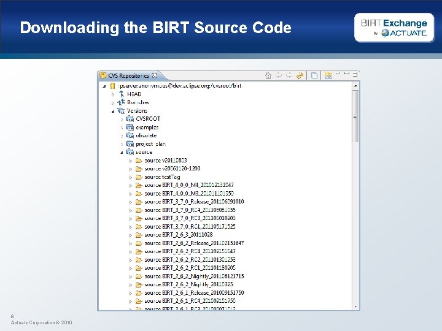Expand source BIRT_3_7_0_RC1 node arrow
This screenshot has height=331, width=442.
pos(131,227)
